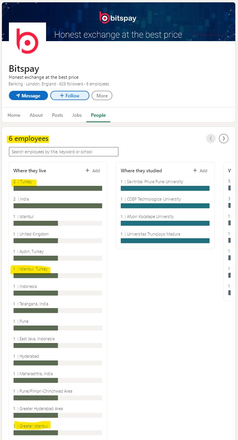The image size is (238, 440).
Task: Select the Pune location filter
Action: pyautogui.click(x=58, y=325)
